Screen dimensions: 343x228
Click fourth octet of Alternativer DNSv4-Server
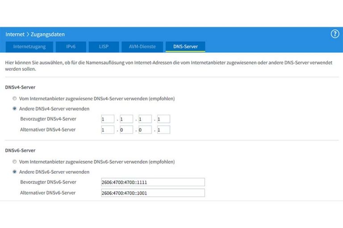[x=163, y=130]
